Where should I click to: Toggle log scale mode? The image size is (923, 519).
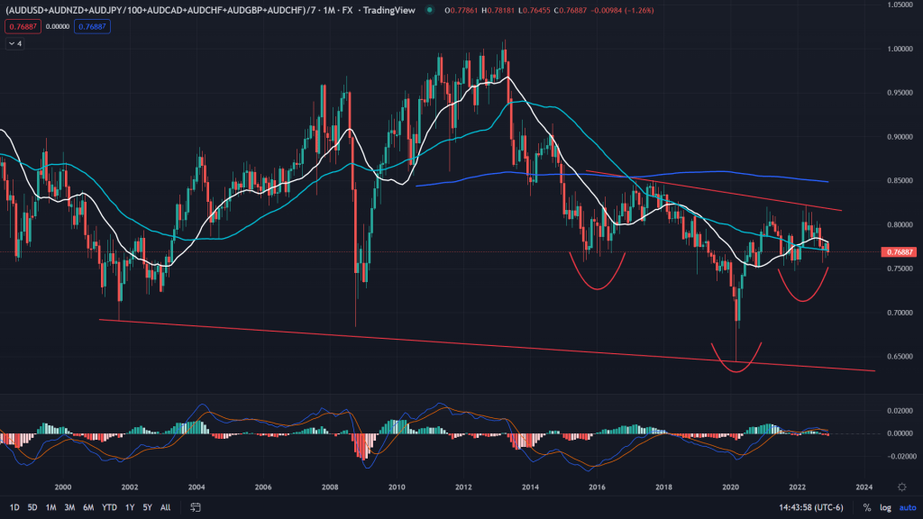(x=884, y=507)
